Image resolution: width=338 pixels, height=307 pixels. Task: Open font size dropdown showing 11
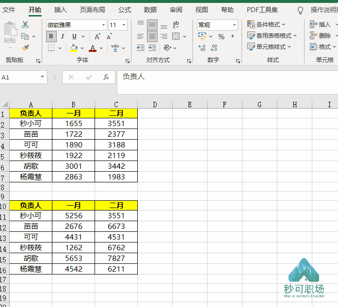tap(124, 25)
